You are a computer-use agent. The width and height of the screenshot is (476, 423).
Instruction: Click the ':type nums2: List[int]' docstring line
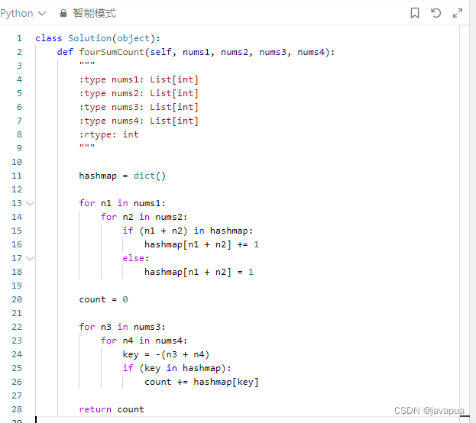[139, 93]
